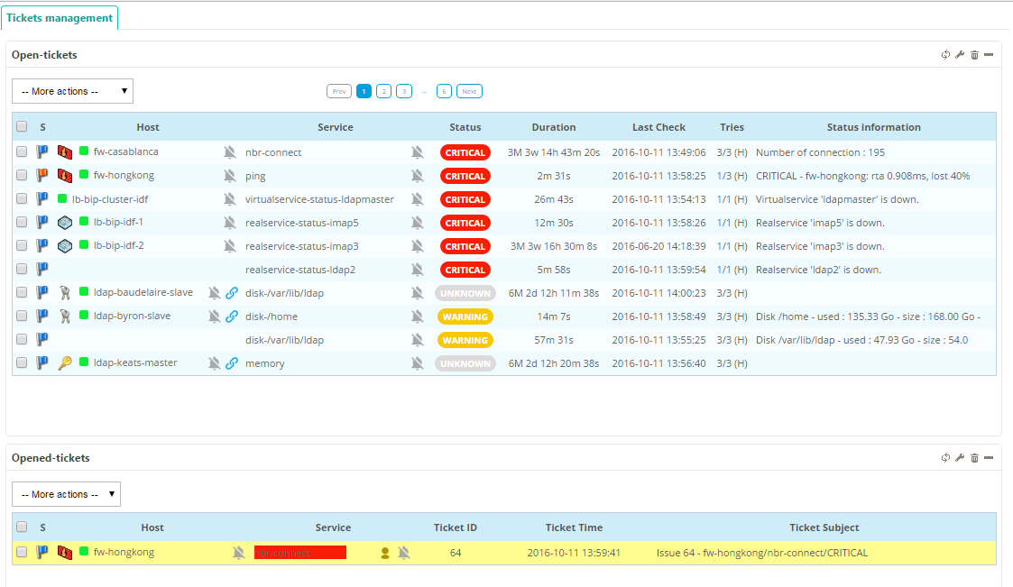Open Opened-tickets More actions dropdown
This screenshot has height=587, width=1013.
[x=66, y=494]
